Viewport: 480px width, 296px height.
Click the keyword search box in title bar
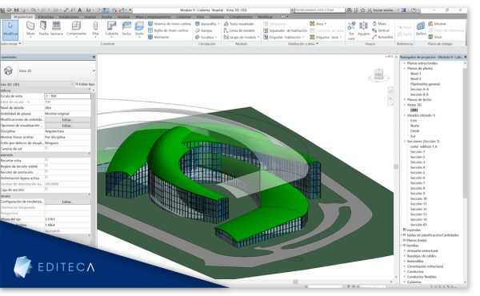tap(319, 10)
